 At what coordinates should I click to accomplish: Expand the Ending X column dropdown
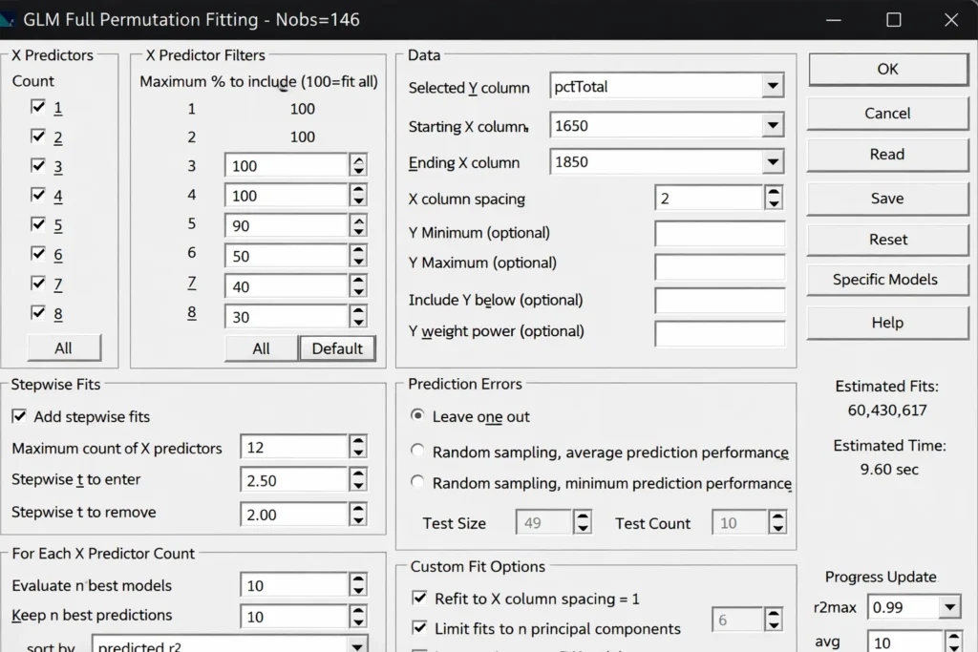click(773, 162)
